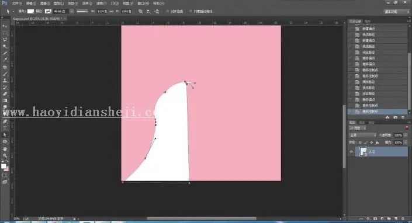The height and width of the screenshot is (223, 412).
Task: Add layer mask in Layers panel
Action: click(x=375, y=218)
